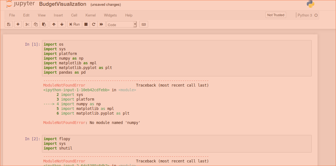Open the Insert menu
The image size is (336, 166).
[x=58, y=15]
